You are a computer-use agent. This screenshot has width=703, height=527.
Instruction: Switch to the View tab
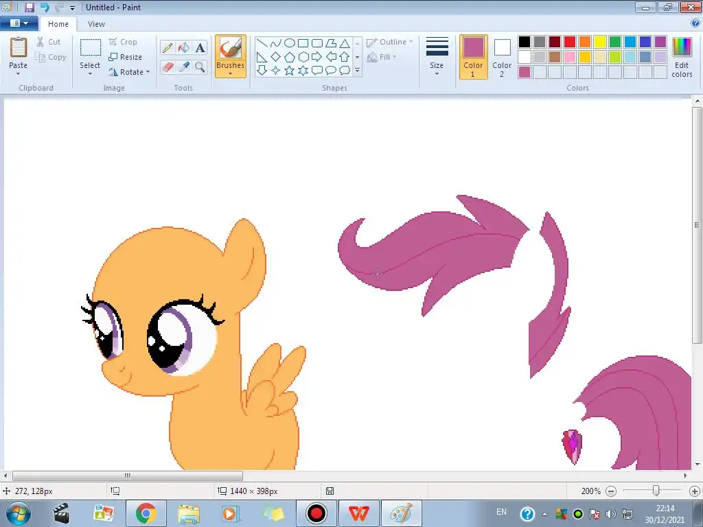pyautogui.click(x=96, y=24)
